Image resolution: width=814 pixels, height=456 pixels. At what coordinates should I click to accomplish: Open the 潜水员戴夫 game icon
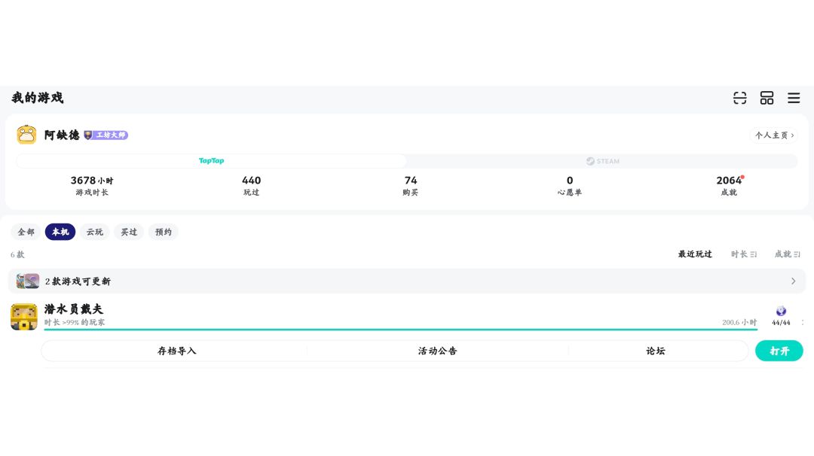(x=24, y=317)
